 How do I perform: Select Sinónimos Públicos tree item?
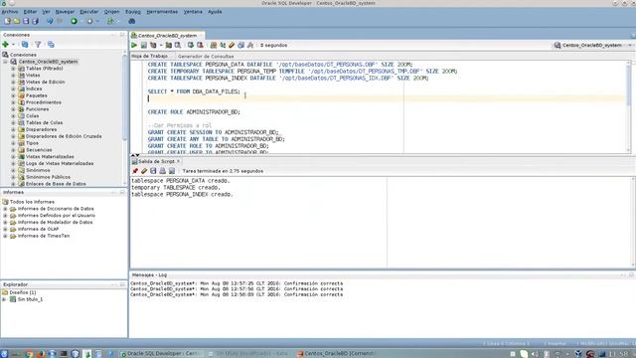click(49, 177)
